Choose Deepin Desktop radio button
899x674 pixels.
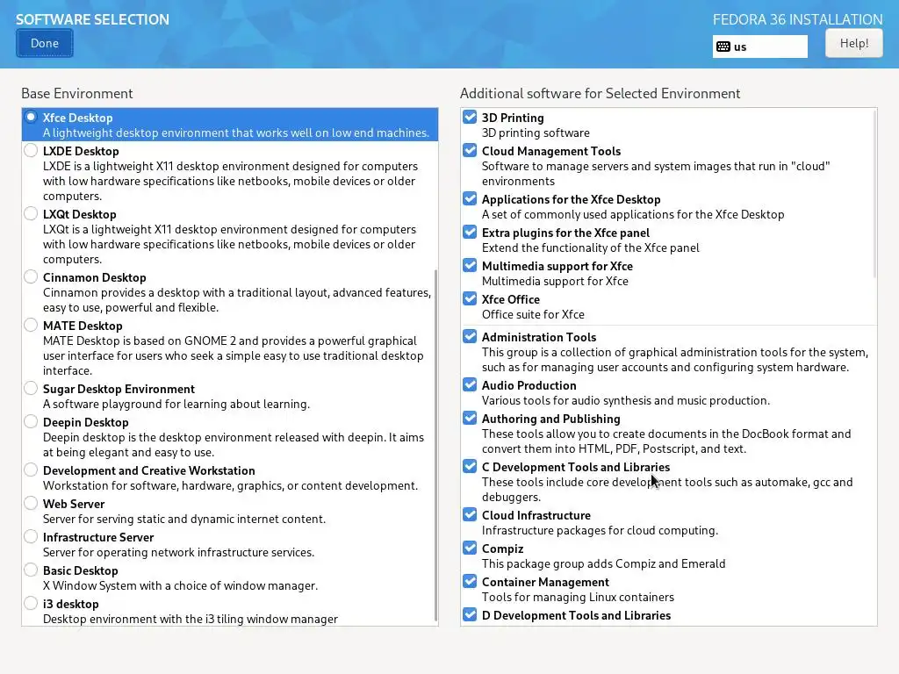point(31,421)
